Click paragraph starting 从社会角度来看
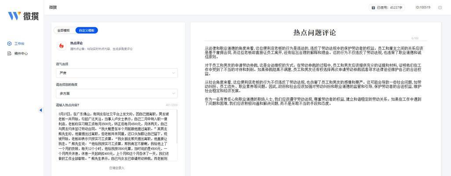This screenshot has width=451, height=176. point(313,86)
